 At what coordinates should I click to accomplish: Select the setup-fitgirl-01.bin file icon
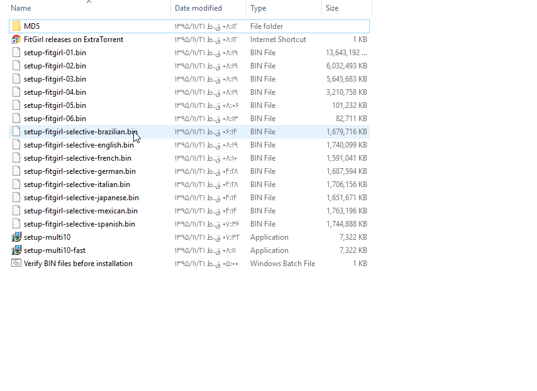16,53
